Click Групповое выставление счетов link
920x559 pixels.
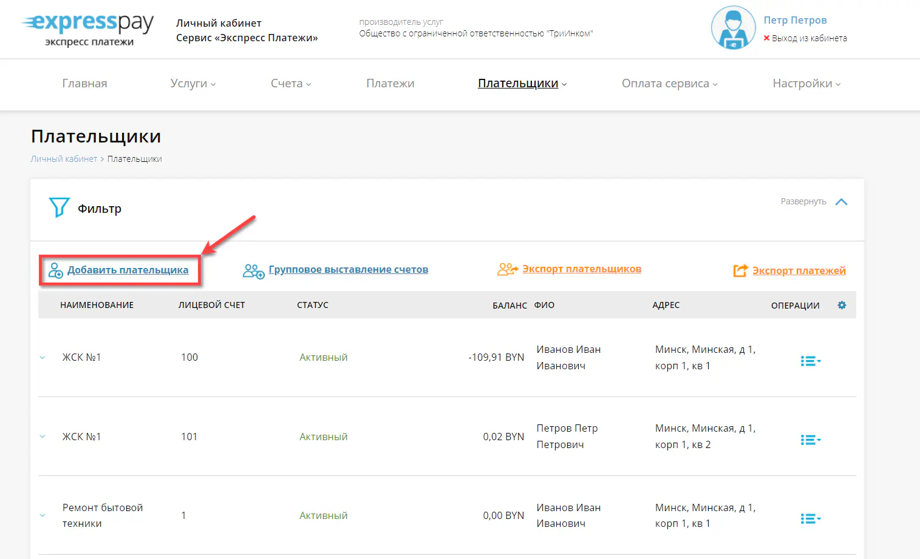(x=348, y=269)
